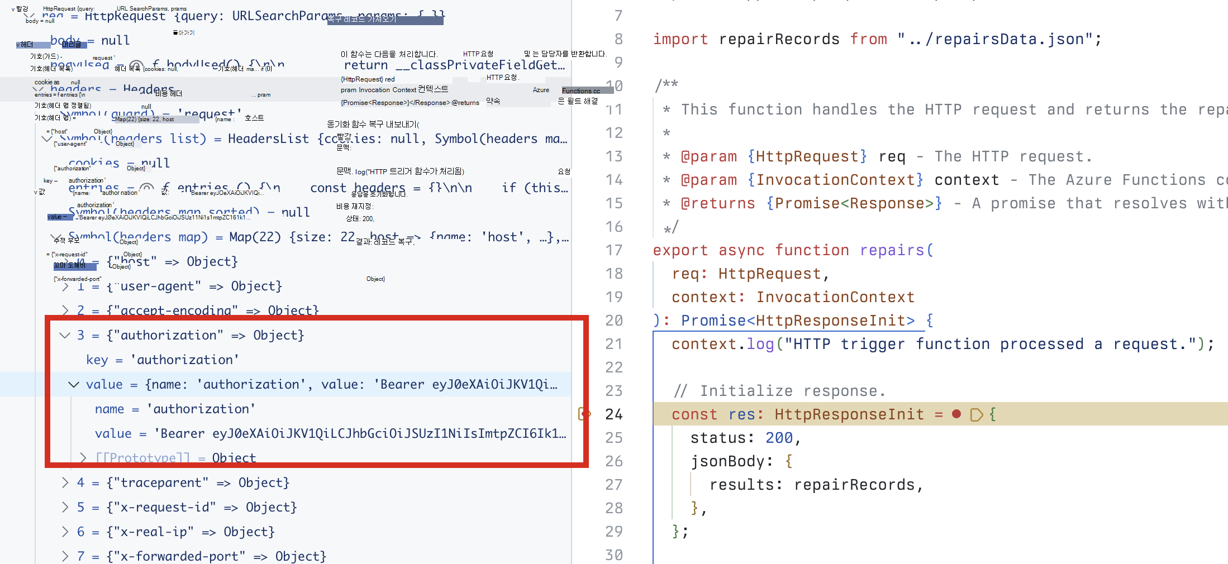
Task: Click the '200' status value on line 25
Action: click(779, 438)
